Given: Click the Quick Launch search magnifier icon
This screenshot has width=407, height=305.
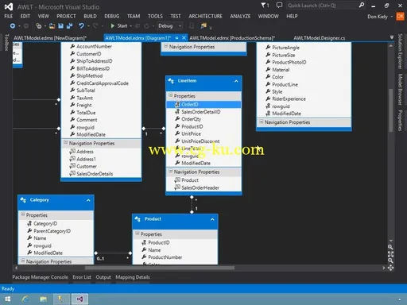Looking at the screenshot, I should click(x=362, y=5).
